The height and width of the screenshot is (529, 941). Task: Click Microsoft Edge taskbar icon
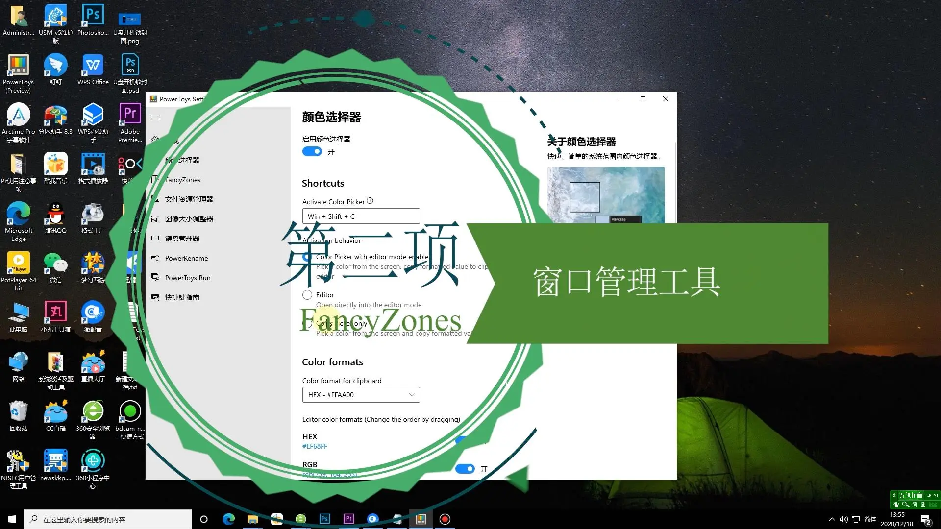click(x=228, y=519)
